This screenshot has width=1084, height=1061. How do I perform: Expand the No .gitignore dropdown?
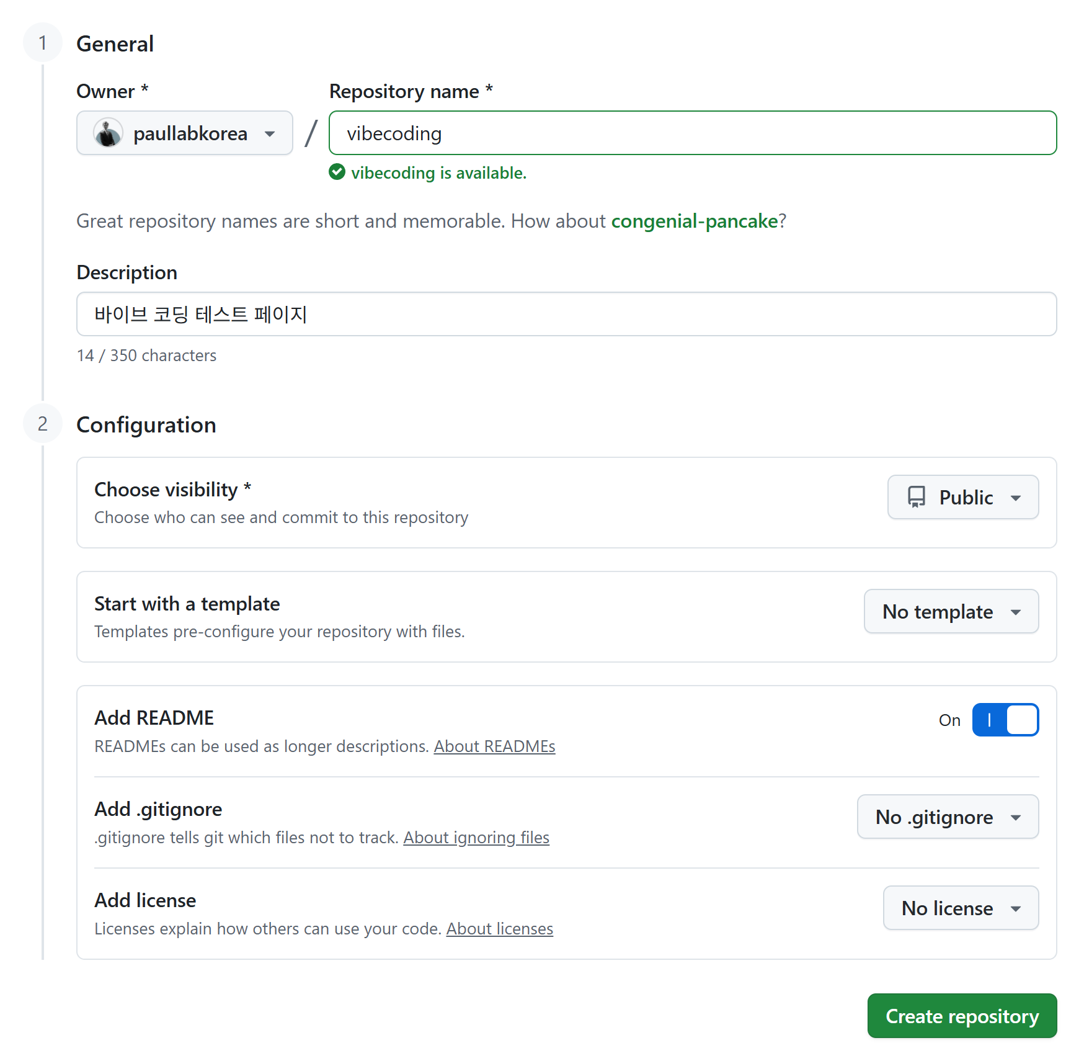947,817
